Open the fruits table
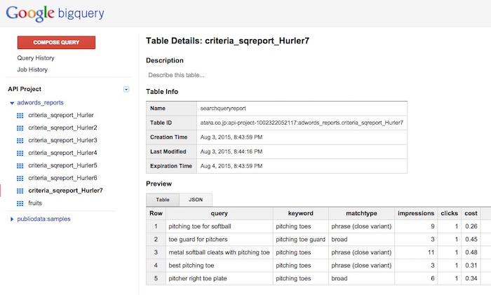This screenshot has width=491, height=295. pos(35,203)
